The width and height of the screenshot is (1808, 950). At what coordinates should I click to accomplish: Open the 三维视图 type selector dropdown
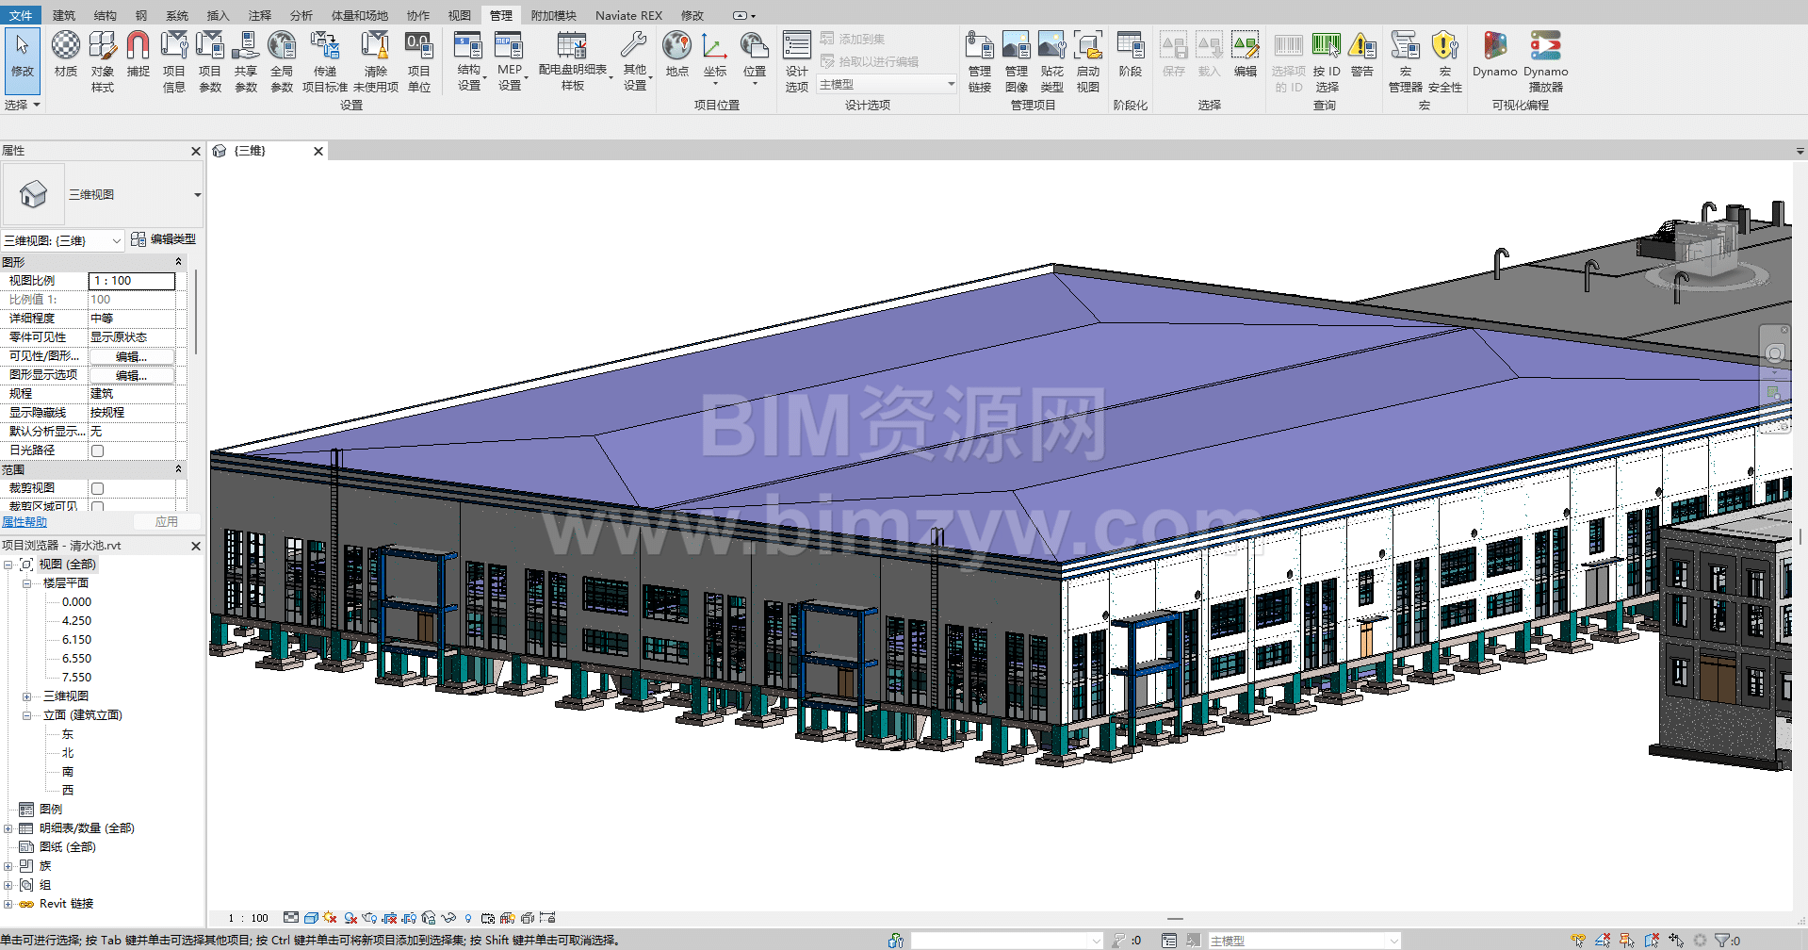(x=197, y=195)
